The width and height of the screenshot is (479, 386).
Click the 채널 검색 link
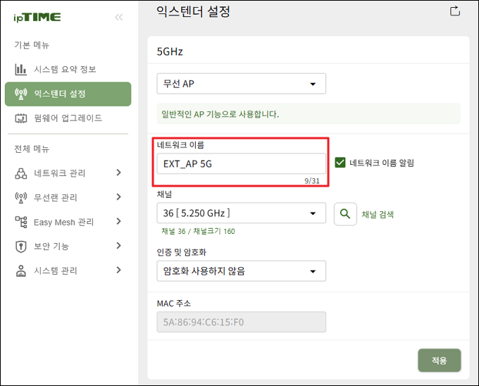click(x=378, y=214)
